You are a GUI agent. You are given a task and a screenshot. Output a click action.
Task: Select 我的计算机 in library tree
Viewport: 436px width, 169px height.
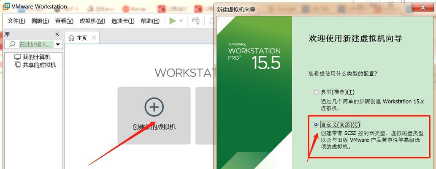click(36, 57)
